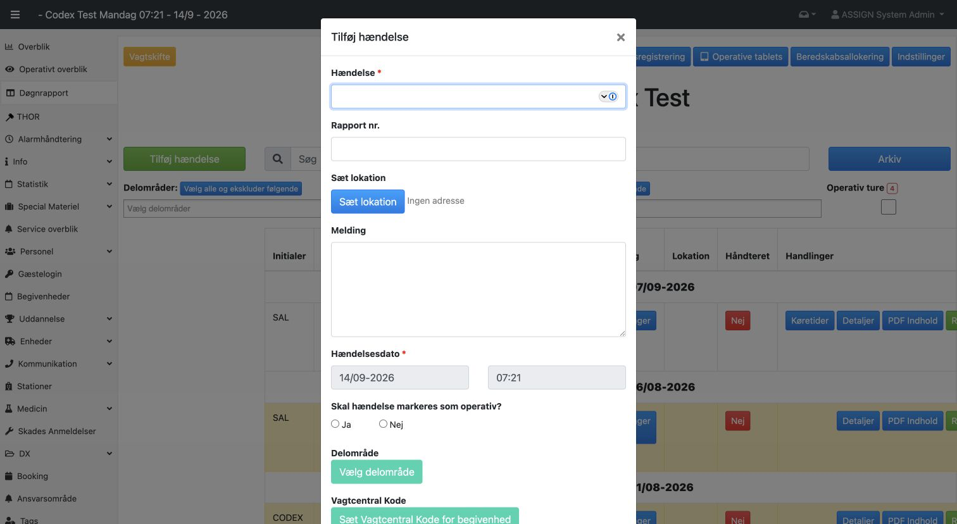Click the bell icon beside Service overblik
Viewport: 957px width, 524px height.
(9, 229)
